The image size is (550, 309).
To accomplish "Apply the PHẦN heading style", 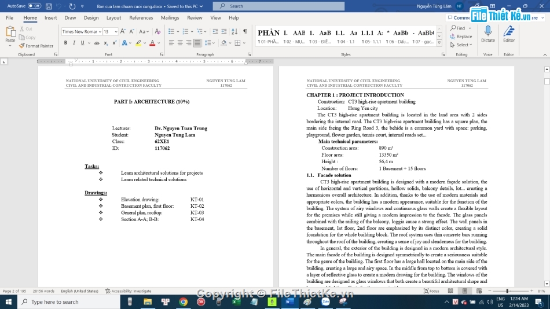I will (x=269, y=36).
